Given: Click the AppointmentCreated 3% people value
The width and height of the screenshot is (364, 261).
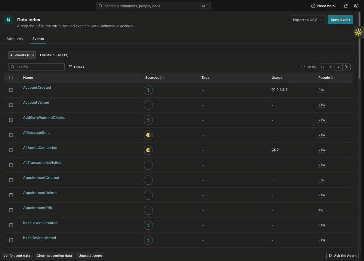Looking at the screenshot, I should (x=321, y=180).
